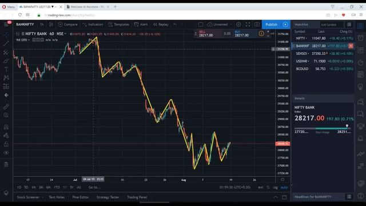Select the Text annotation tool

[x=6, y=69]
